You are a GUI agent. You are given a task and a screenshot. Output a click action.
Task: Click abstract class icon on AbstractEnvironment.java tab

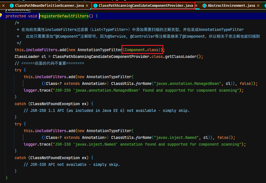tap(205, 6)
